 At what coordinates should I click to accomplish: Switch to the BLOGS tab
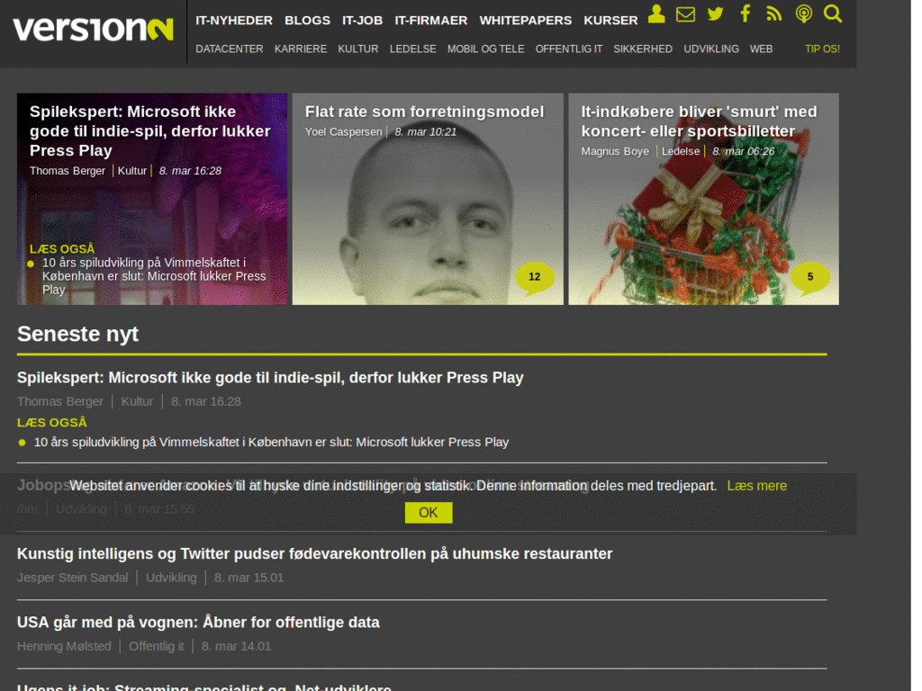pos(307,20)
